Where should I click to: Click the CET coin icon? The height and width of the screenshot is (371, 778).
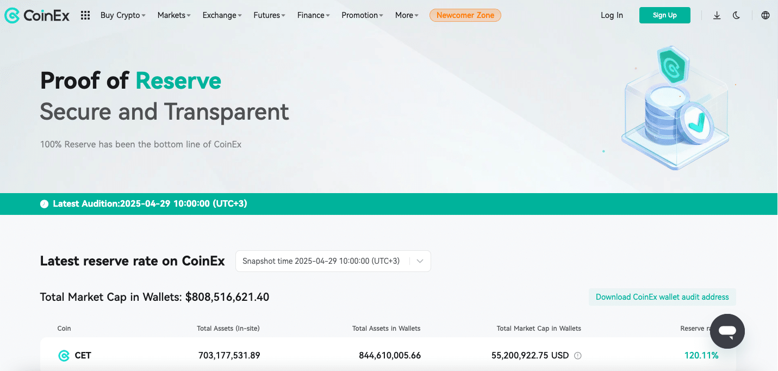[x=64, y=356]
